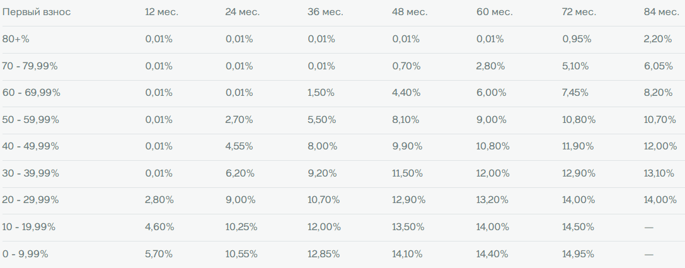Select the 13,10% rate cell
The height and width of the screenshot is (268, 685).
pyautogui.click(x=660, y=173)
